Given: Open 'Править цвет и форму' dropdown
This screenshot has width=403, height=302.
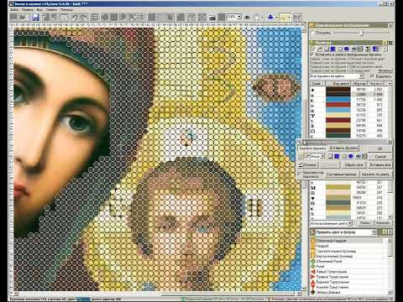Looking at the screenshot, I should 345,232.
